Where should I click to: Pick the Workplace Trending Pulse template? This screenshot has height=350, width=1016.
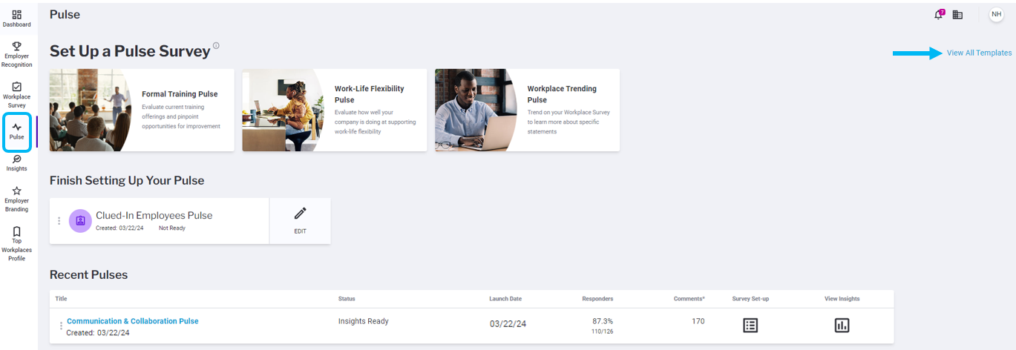[528, 110]
